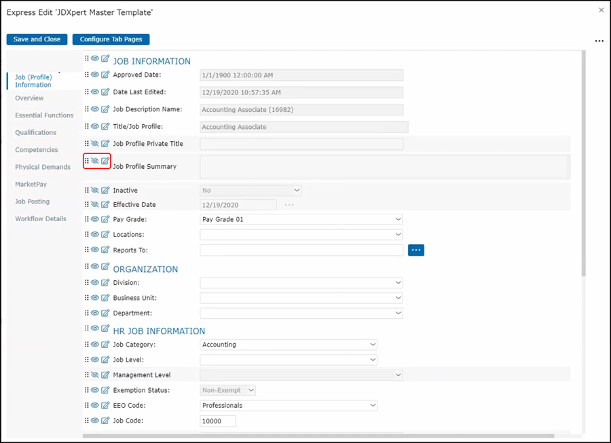Image resolution: width=611 pixels, height=443 pixels.
Task: Click the Save and Close button
Action: [37, 39]
